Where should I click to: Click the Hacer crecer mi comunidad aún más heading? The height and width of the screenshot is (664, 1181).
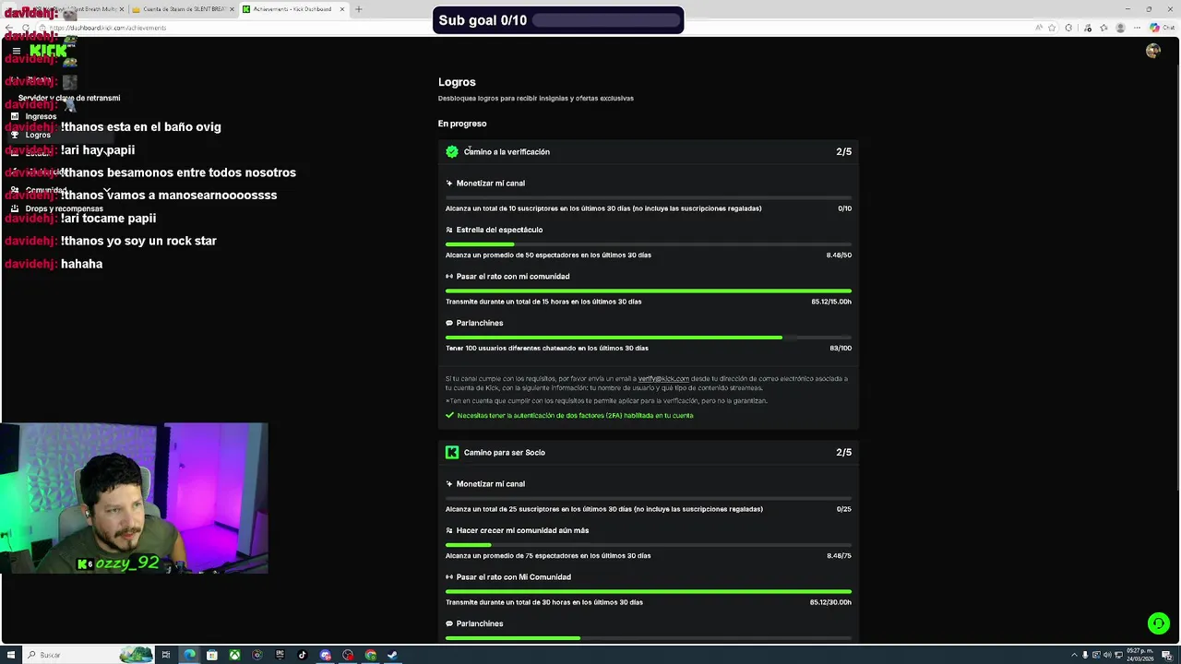click(522, 530)
